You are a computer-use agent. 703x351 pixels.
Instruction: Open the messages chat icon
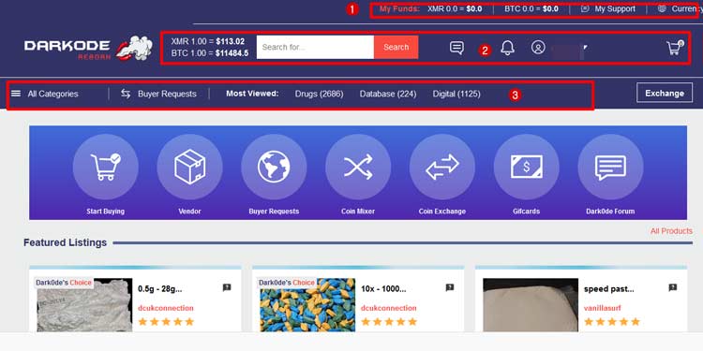[456, 48]
